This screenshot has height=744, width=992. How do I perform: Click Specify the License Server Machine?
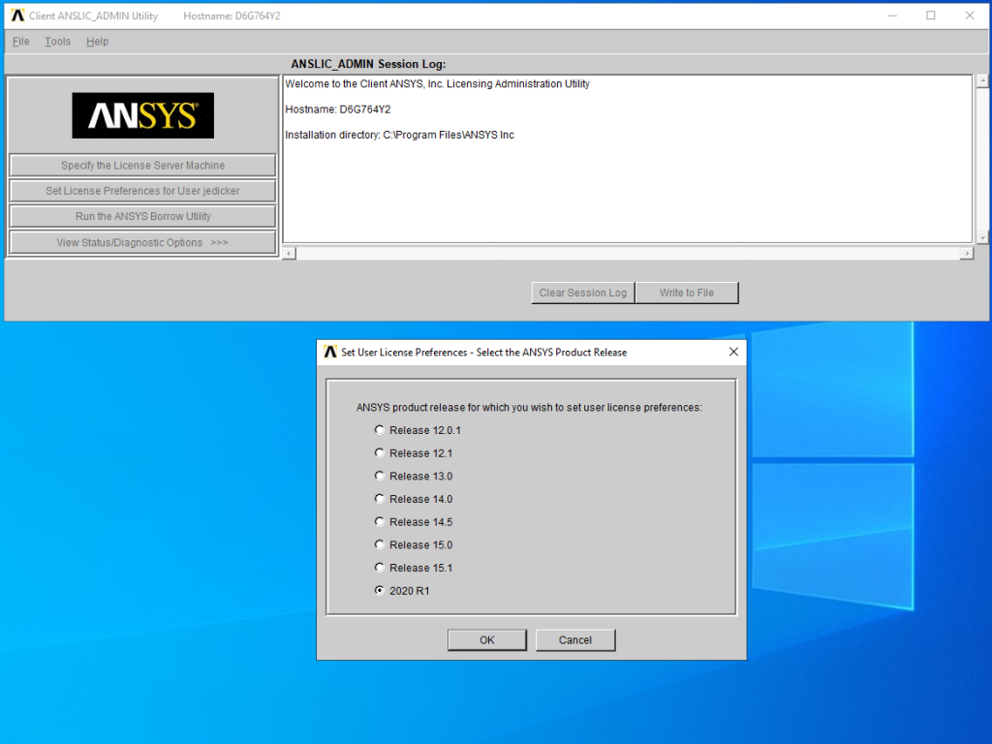[143, 165]
